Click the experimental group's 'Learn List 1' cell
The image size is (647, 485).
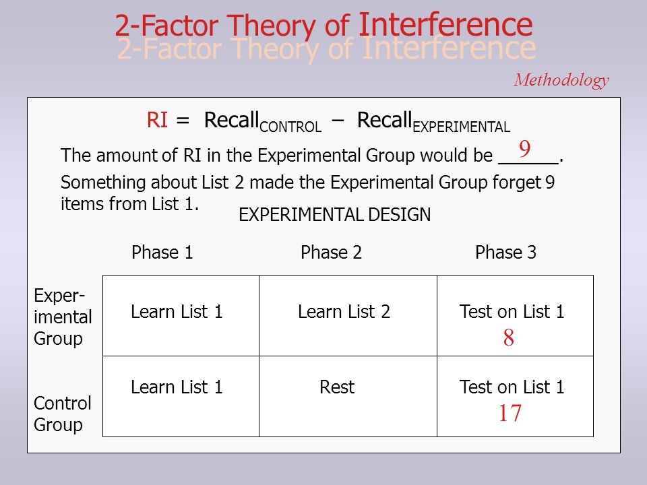pyautogui.click(x=181, y=315)
